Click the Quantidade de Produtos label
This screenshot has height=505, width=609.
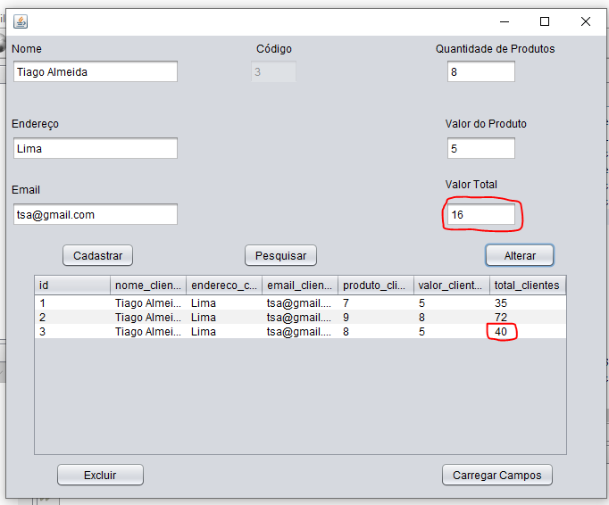pos(495,48)
